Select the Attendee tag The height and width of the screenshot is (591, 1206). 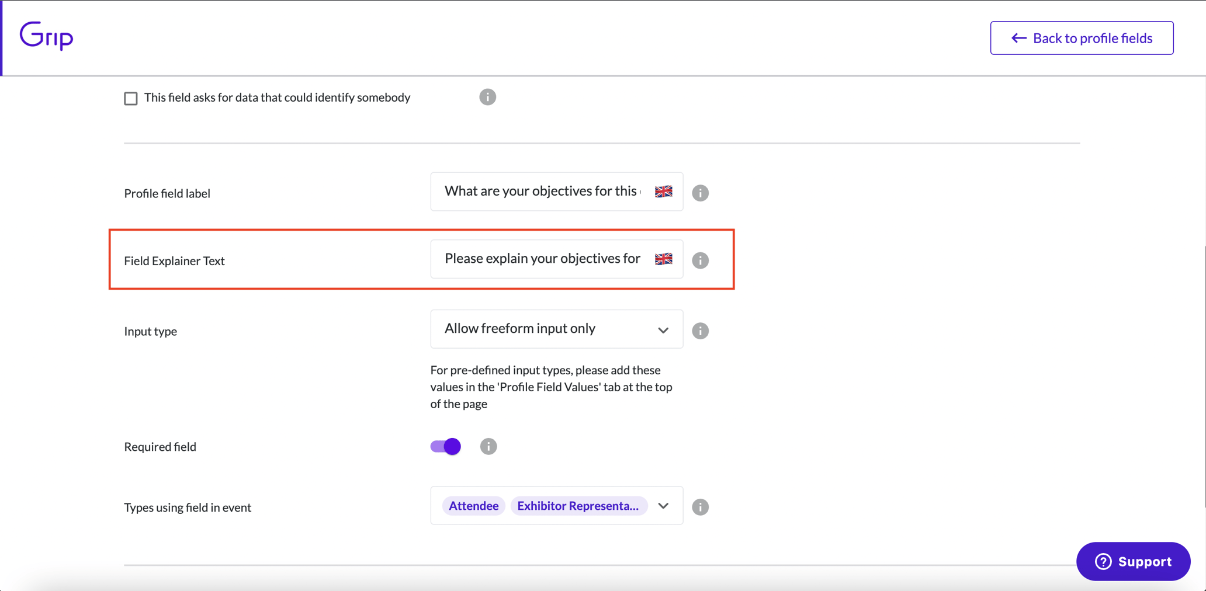click(x=473, y=506)
